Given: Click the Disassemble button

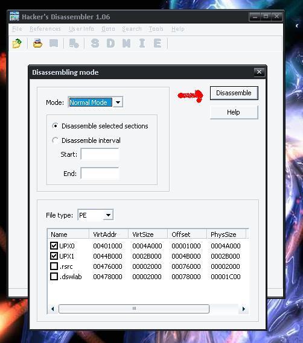Looking at the screenshot, I should pyautogui.click(x=234, y=93).
